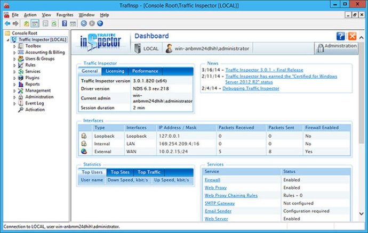The width and height of the screenshot is (368, 233).
Task: Click the Internal LAN interface row icon
Action: pos(84,144)
